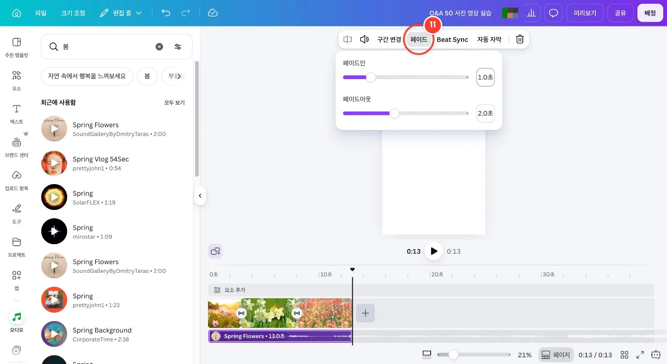This screenshot has height=364, width=667.
Task: Undo the last action
Action: (x=166, y=13)
